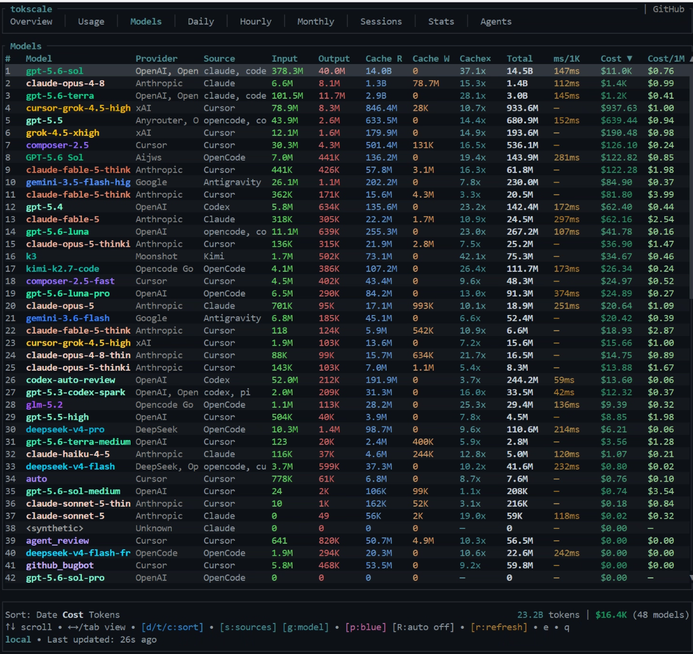Select the gemini-3.5-flash-hig row
693x654 pixels.
click(x=346, y=182)
